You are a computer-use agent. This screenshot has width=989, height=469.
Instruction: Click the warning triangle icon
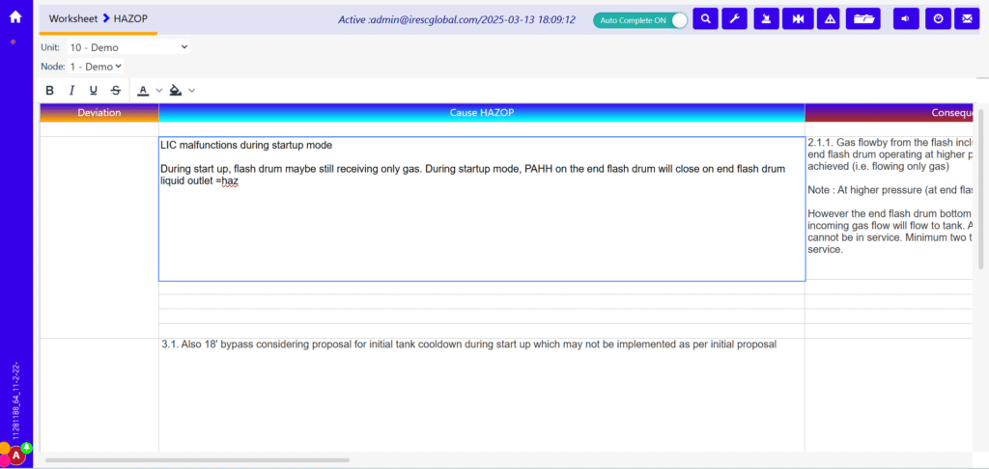[x=828, y=19]
